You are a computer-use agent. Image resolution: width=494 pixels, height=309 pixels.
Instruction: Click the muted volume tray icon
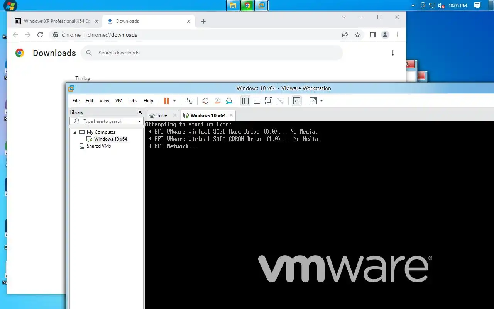click(x=442, y=5)
